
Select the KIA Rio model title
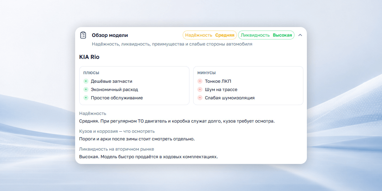coord(89,57)
